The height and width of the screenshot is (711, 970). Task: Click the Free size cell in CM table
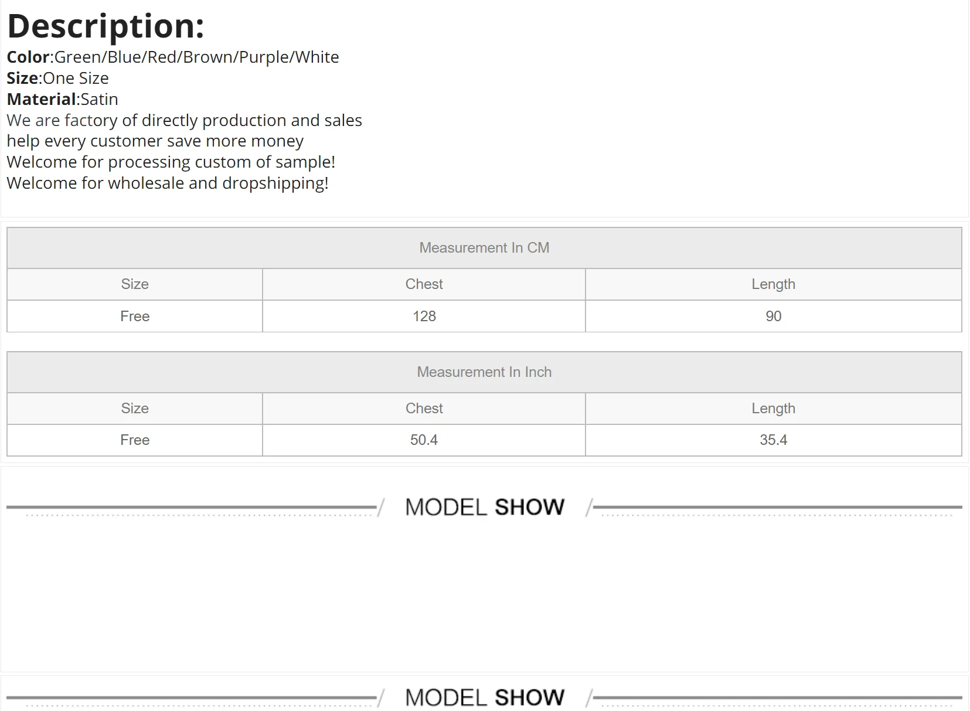[135, 317]
